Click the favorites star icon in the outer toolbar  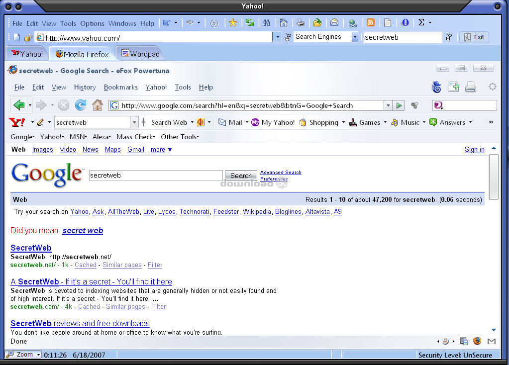(233, 23)
